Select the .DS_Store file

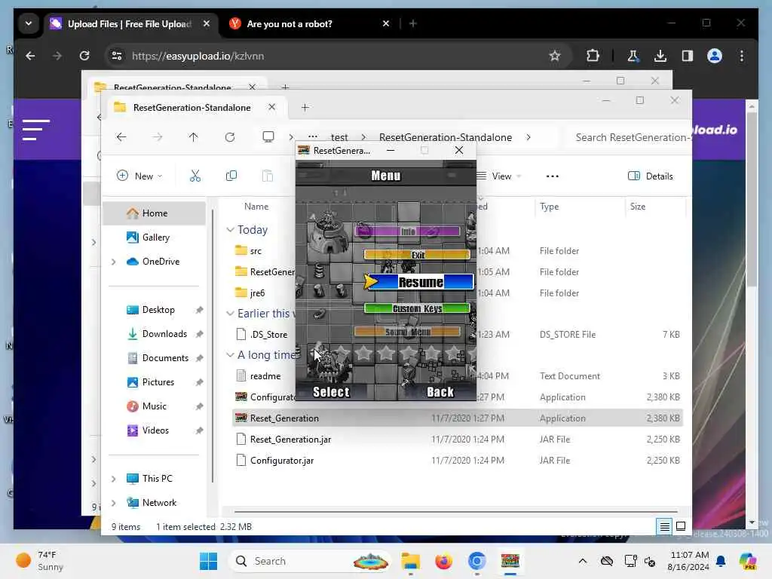point(268,335)
